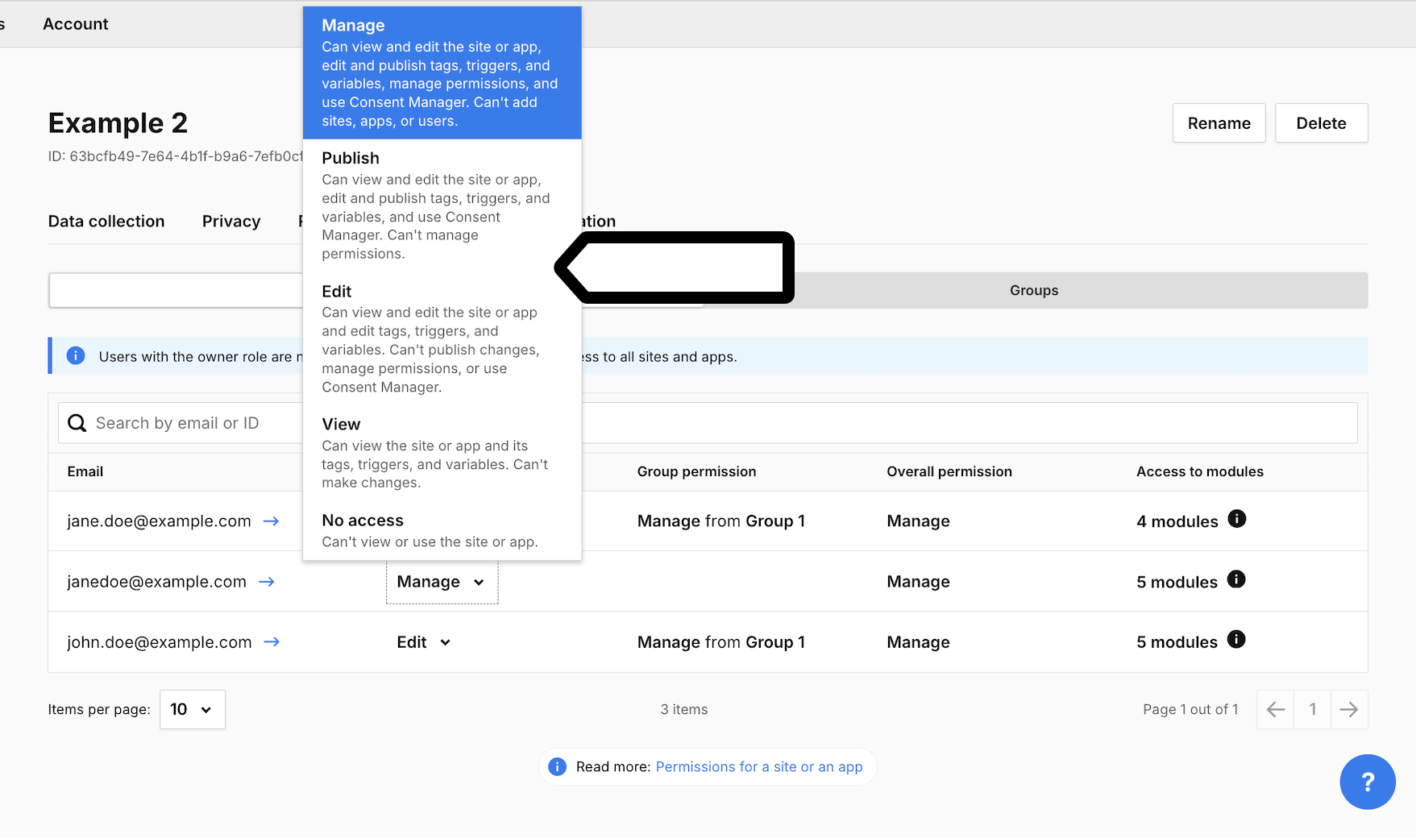Click the '3 items' count text
This screenshot has height=838, width=1416.
684,709
